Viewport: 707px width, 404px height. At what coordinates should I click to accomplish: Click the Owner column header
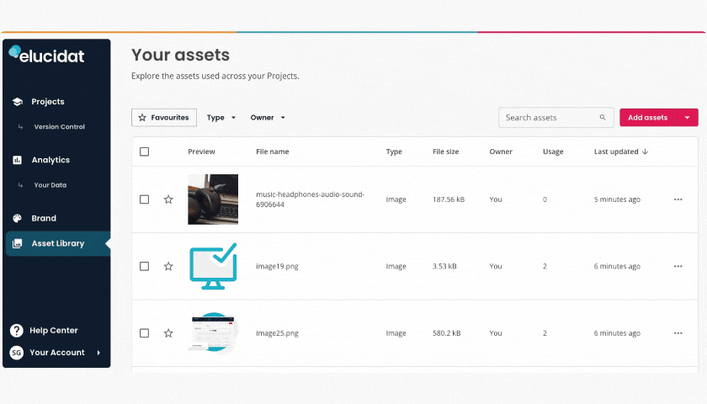[x=501, y=151]
